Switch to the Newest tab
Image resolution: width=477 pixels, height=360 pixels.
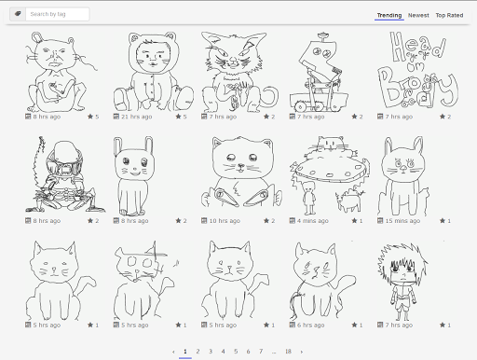click(x=418, y=15)
